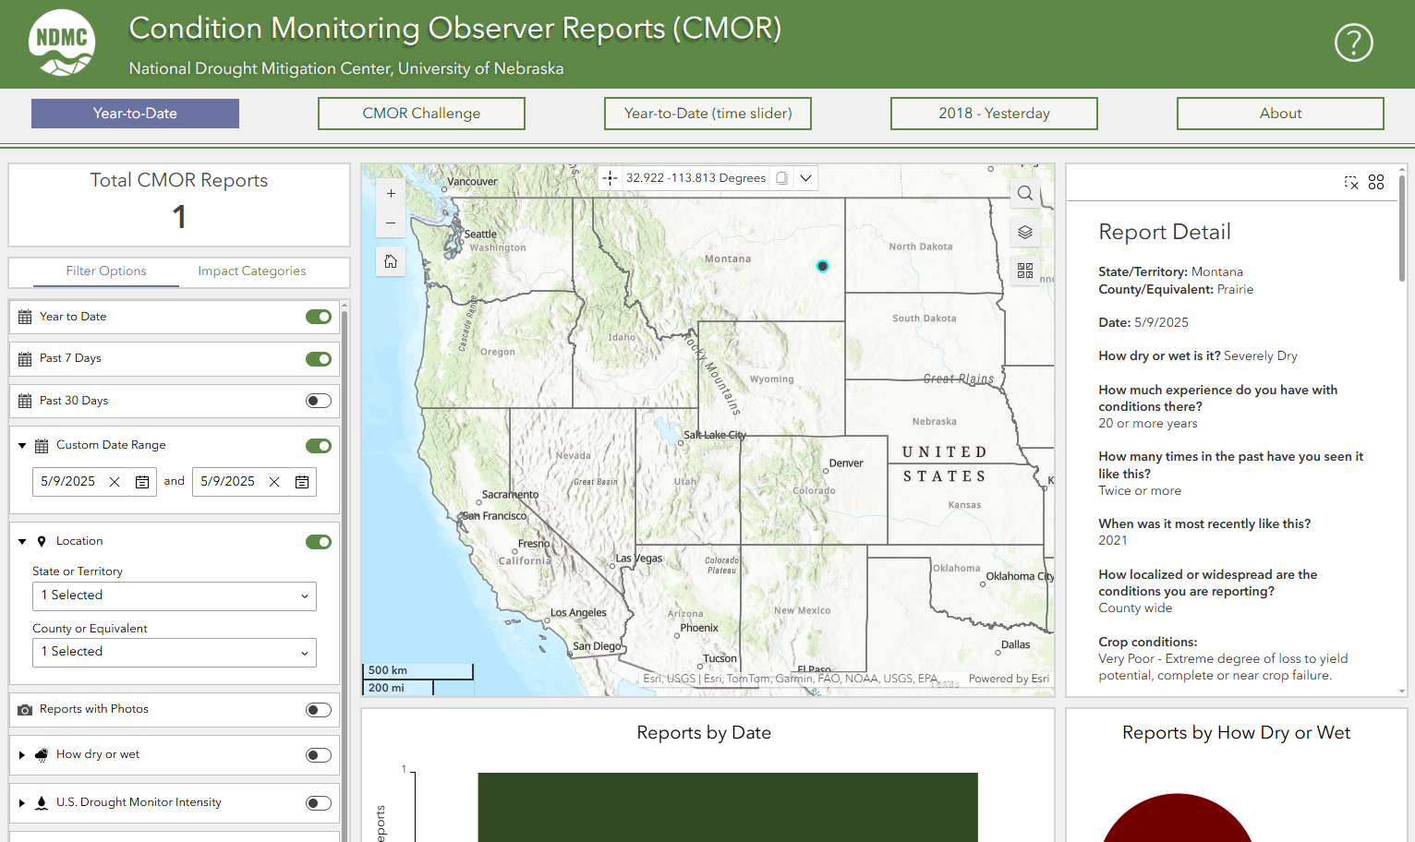
Task: Select the Filter Options tab
Action: [106, 271]
